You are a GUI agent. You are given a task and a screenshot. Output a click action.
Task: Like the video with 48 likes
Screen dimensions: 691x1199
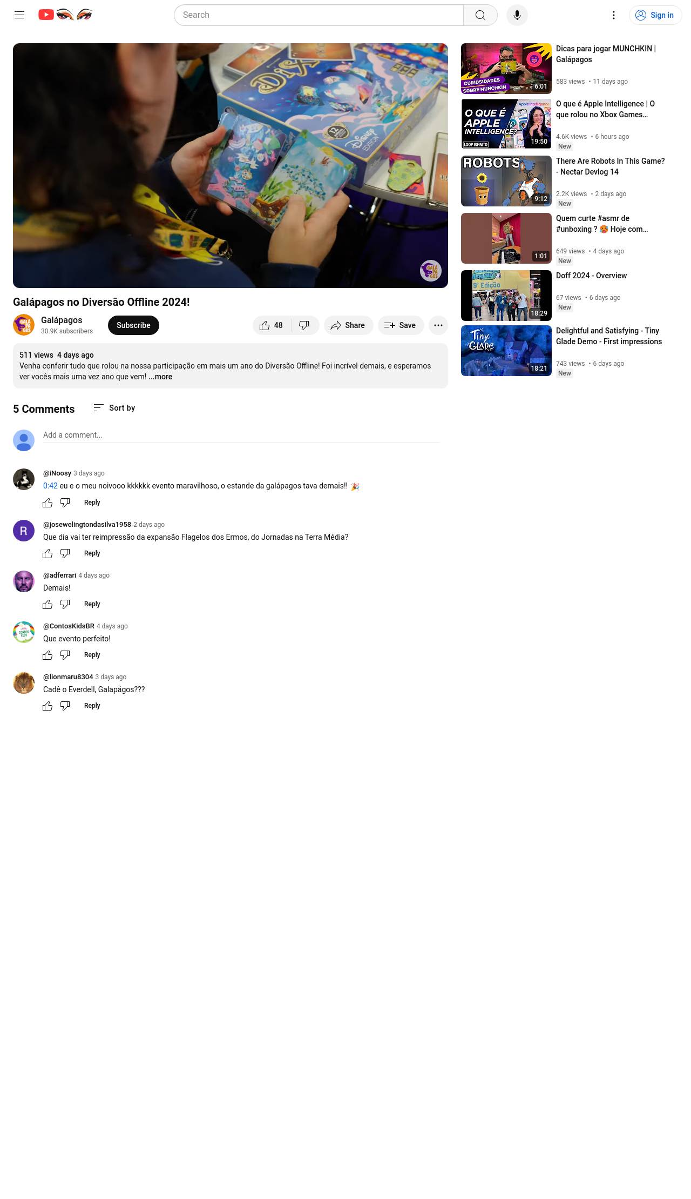pyautogui.click(x=272, y=325)
